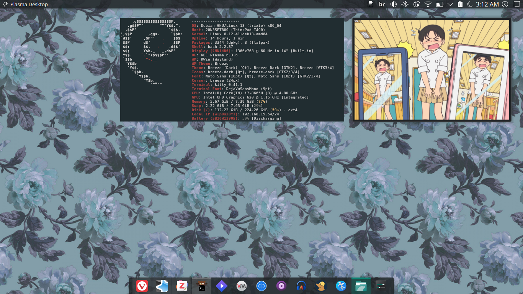The image size is (523, 294).
Task: Click the 'Display (CMN14D6)' line
Action: click(x=253, y=51)
